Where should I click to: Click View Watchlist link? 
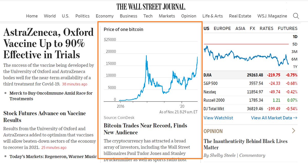tap(218, 118)
